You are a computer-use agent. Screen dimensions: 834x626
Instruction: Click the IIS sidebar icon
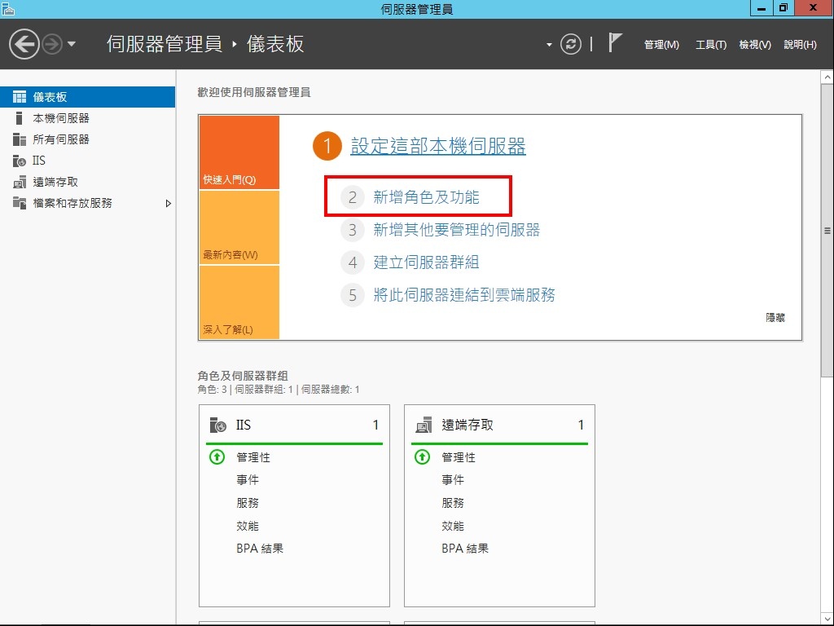(20, 161)
